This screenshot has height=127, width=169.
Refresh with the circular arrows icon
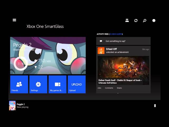click(136, 20)
